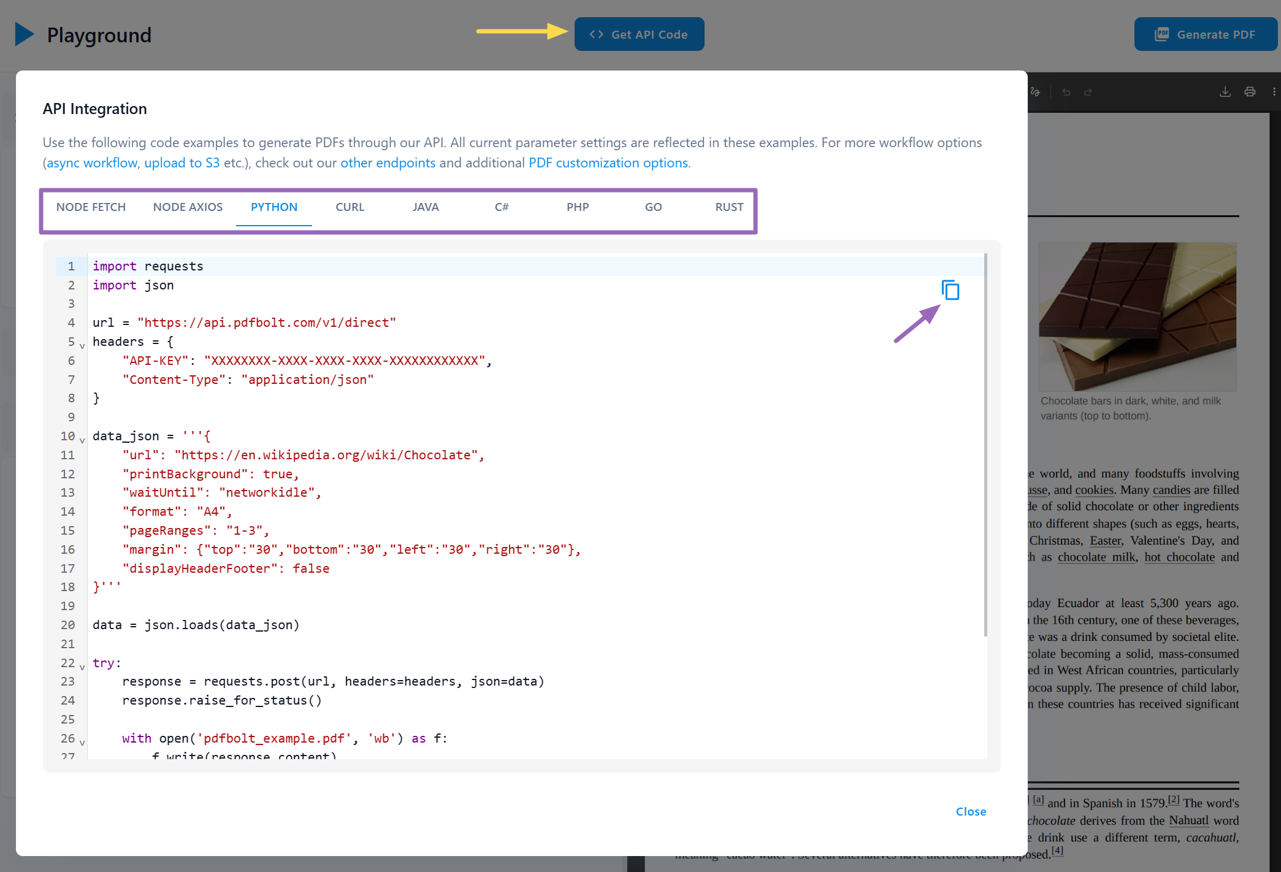Undo in the PDF viewer toolbar
Image resolution: width=1281 pixels, height=872 pixels.
click(x=1067, y=91)
